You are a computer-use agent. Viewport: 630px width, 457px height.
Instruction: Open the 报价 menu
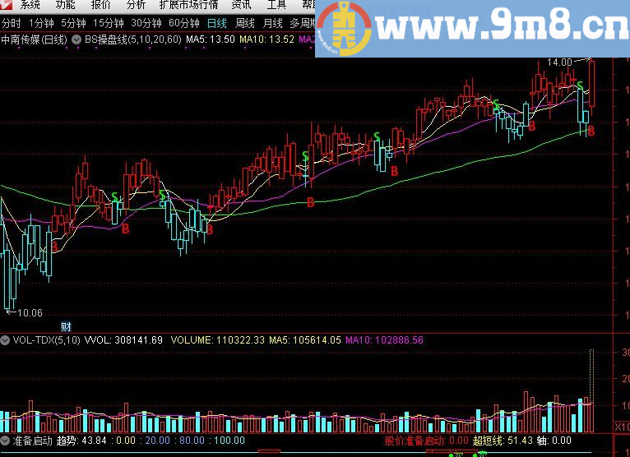(100, 4)
